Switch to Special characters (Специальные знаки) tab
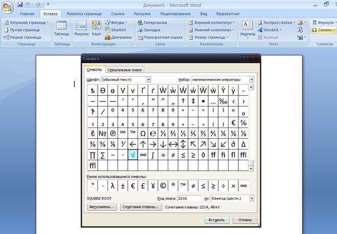The width and height of the screenshot is (337, 234). coord(124,70)
